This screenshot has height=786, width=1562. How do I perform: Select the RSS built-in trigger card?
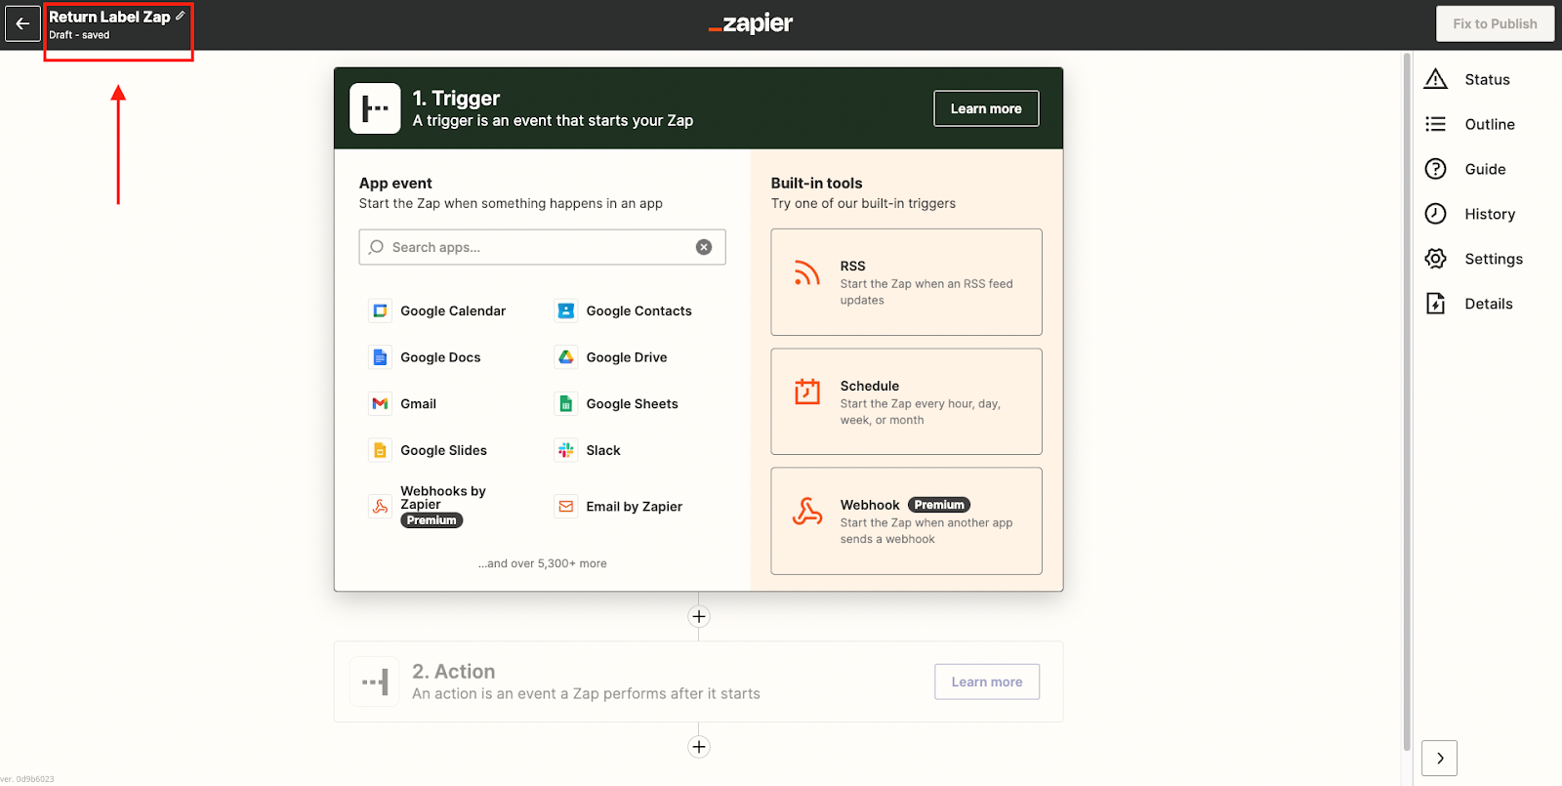coord(906,282)
